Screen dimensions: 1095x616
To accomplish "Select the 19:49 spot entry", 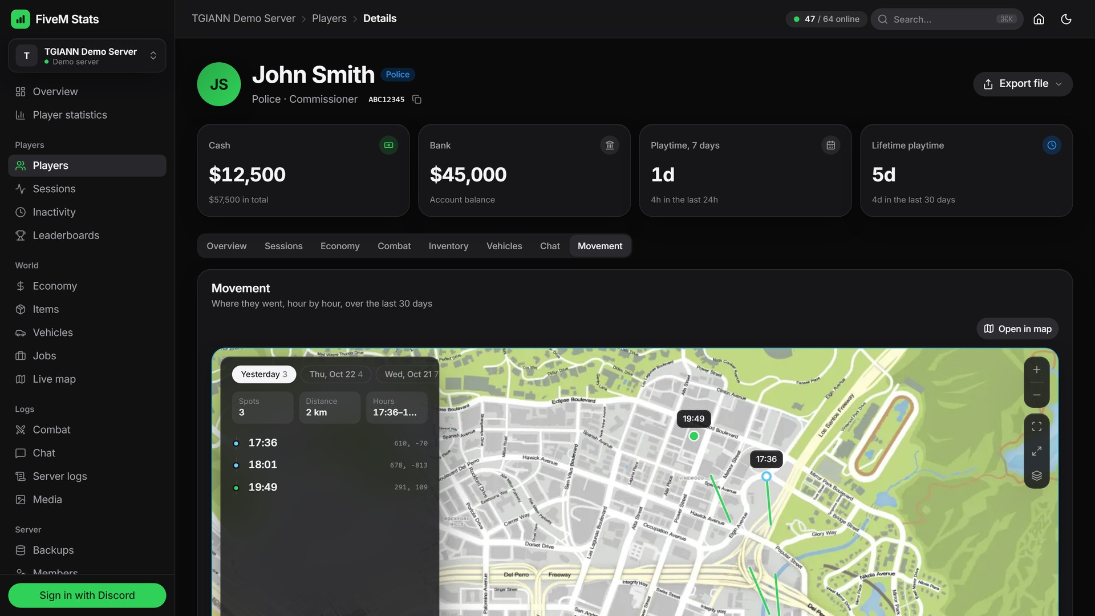I will (x=330, y=488).
